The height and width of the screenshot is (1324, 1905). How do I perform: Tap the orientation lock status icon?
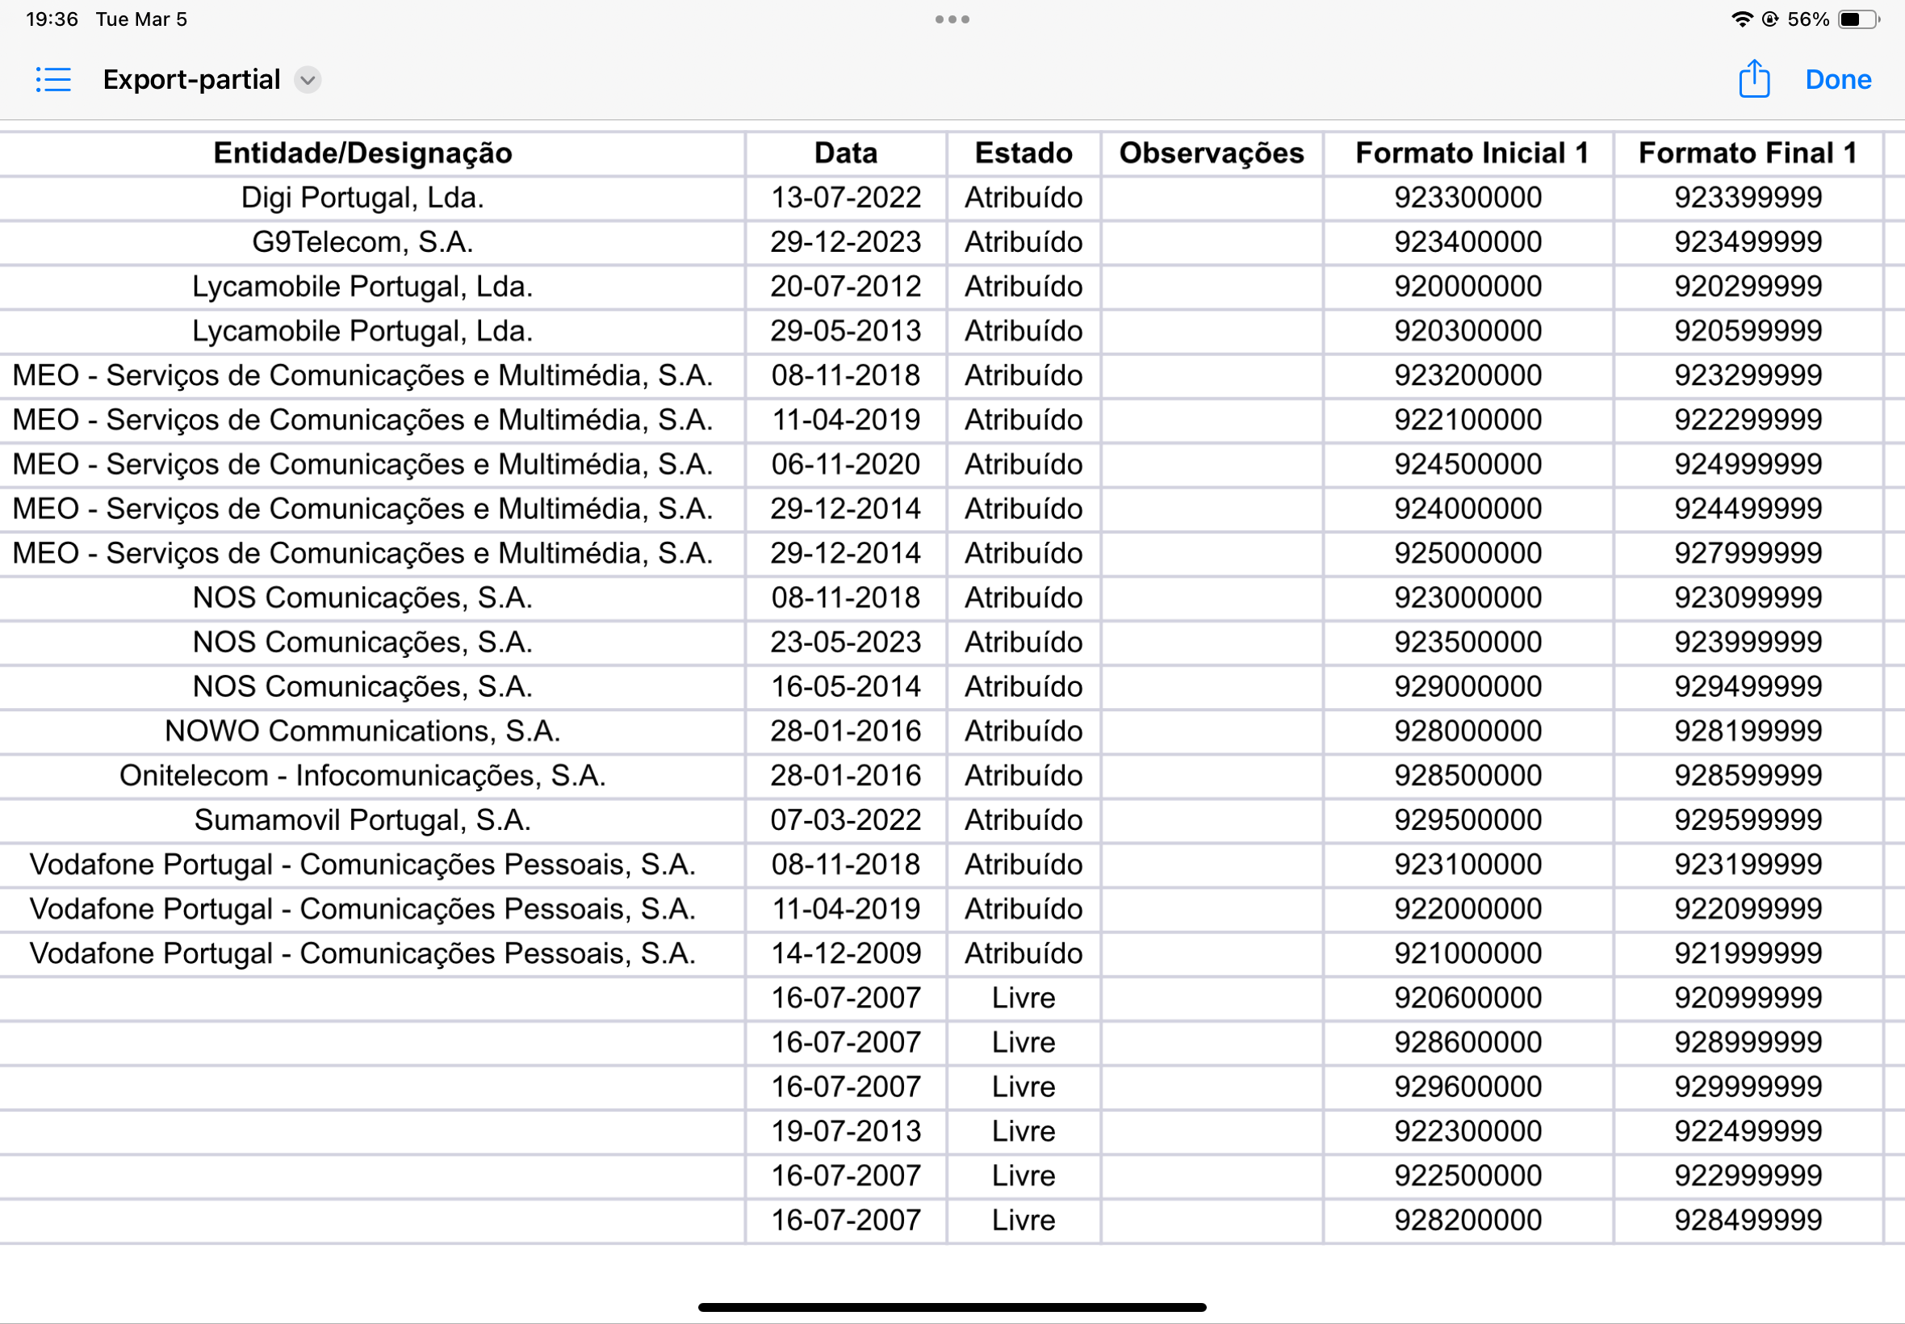pyautogui.click(x=1770, y=19)
